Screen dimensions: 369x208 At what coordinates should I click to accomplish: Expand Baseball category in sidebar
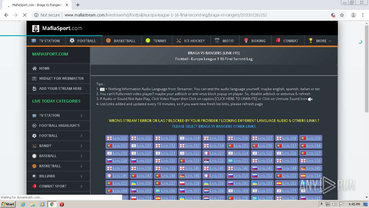pyautogui.click(x=58, y=156)
